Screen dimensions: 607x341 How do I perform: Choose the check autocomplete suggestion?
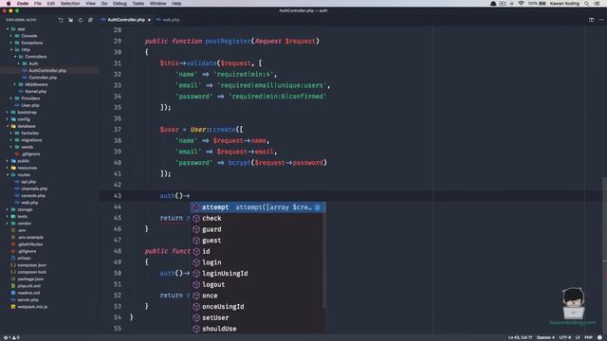click(257, 219)
